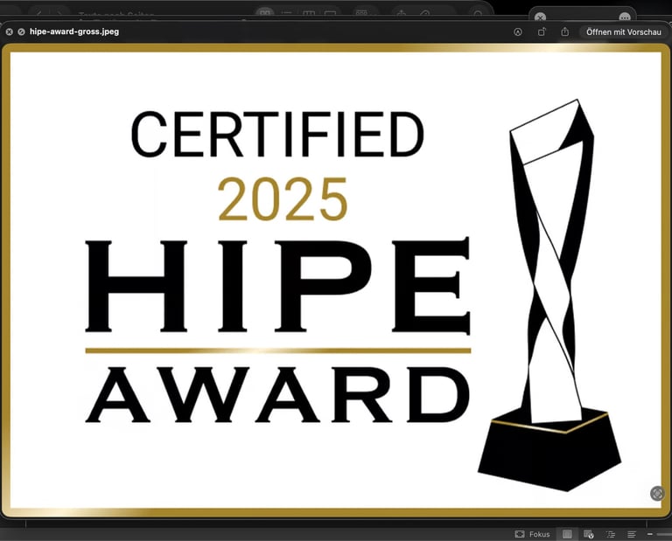The height and width of the screenshot is (541, 672).
Task: Expand the Quick Look preview to full screen
Action: tap(21, 31)
